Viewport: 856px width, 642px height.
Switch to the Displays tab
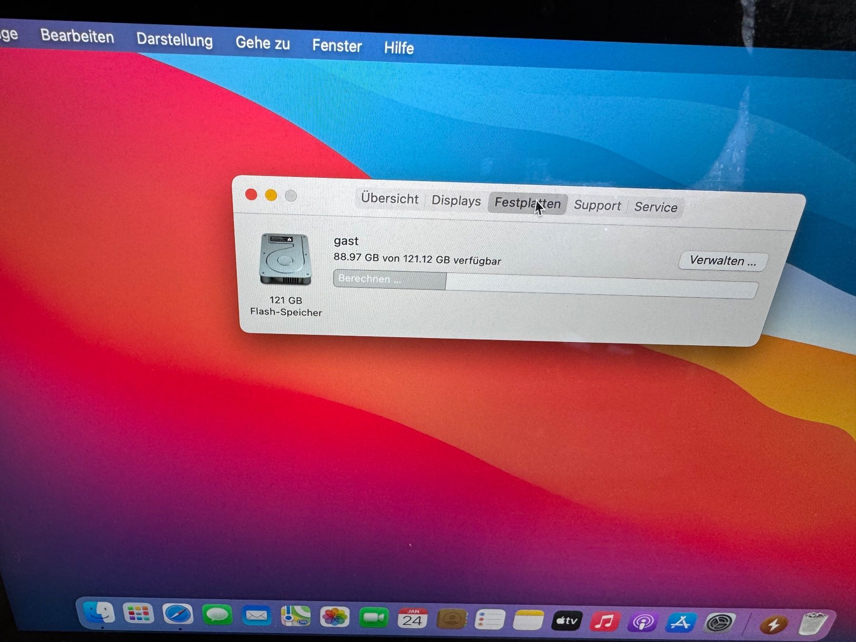click(x=456, y=200)
